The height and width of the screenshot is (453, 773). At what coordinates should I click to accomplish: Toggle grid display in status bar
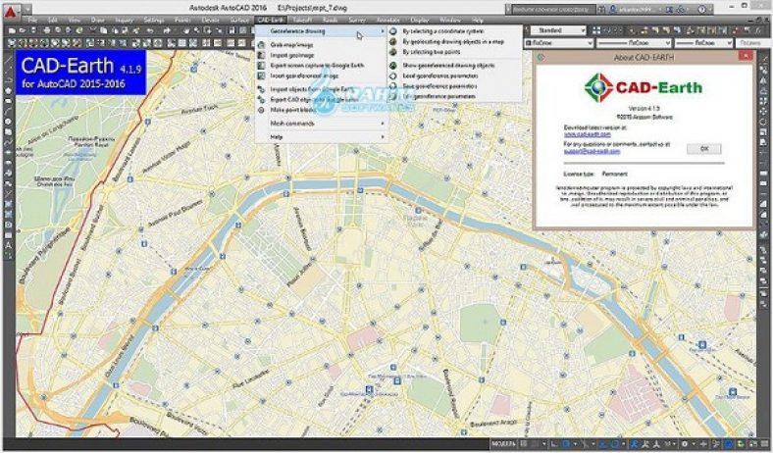coord(523,444)
